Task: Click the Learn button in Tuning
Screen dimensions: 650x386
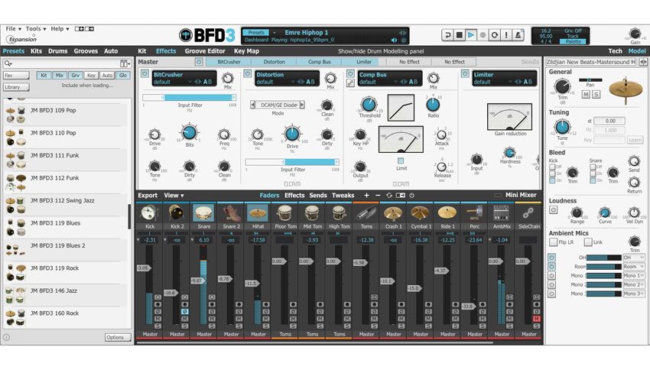Action: 635,140
